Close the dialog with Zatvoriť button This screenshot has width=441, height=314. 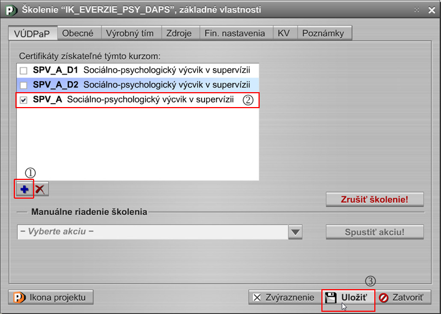[403, 297]
